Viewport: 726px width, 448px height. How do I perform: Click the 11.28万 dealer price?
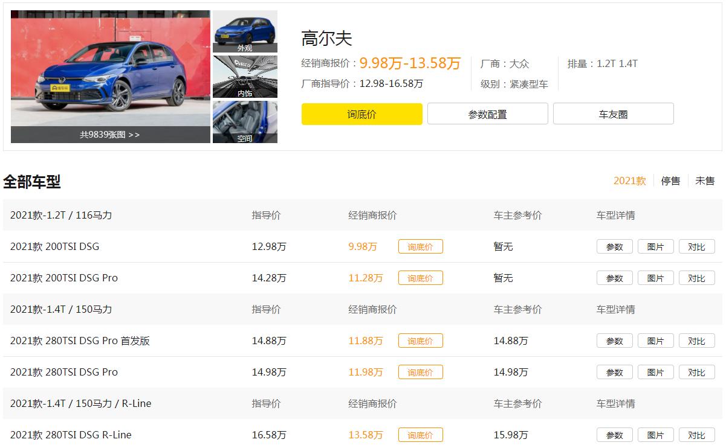click(366, 278)
